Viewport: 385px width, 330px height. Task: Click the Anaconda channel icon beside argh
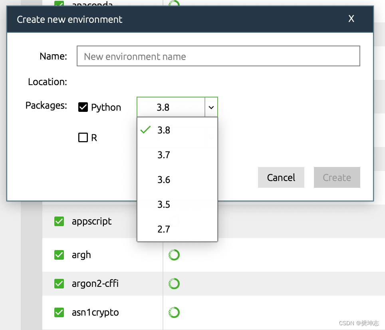click(x=174, y=255)
